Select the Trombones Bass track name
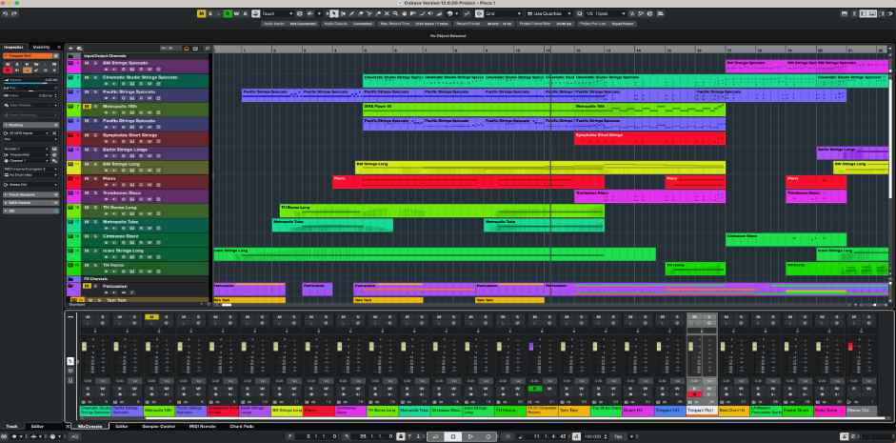This screenshot has height=443, width=896. coord(121,192)
